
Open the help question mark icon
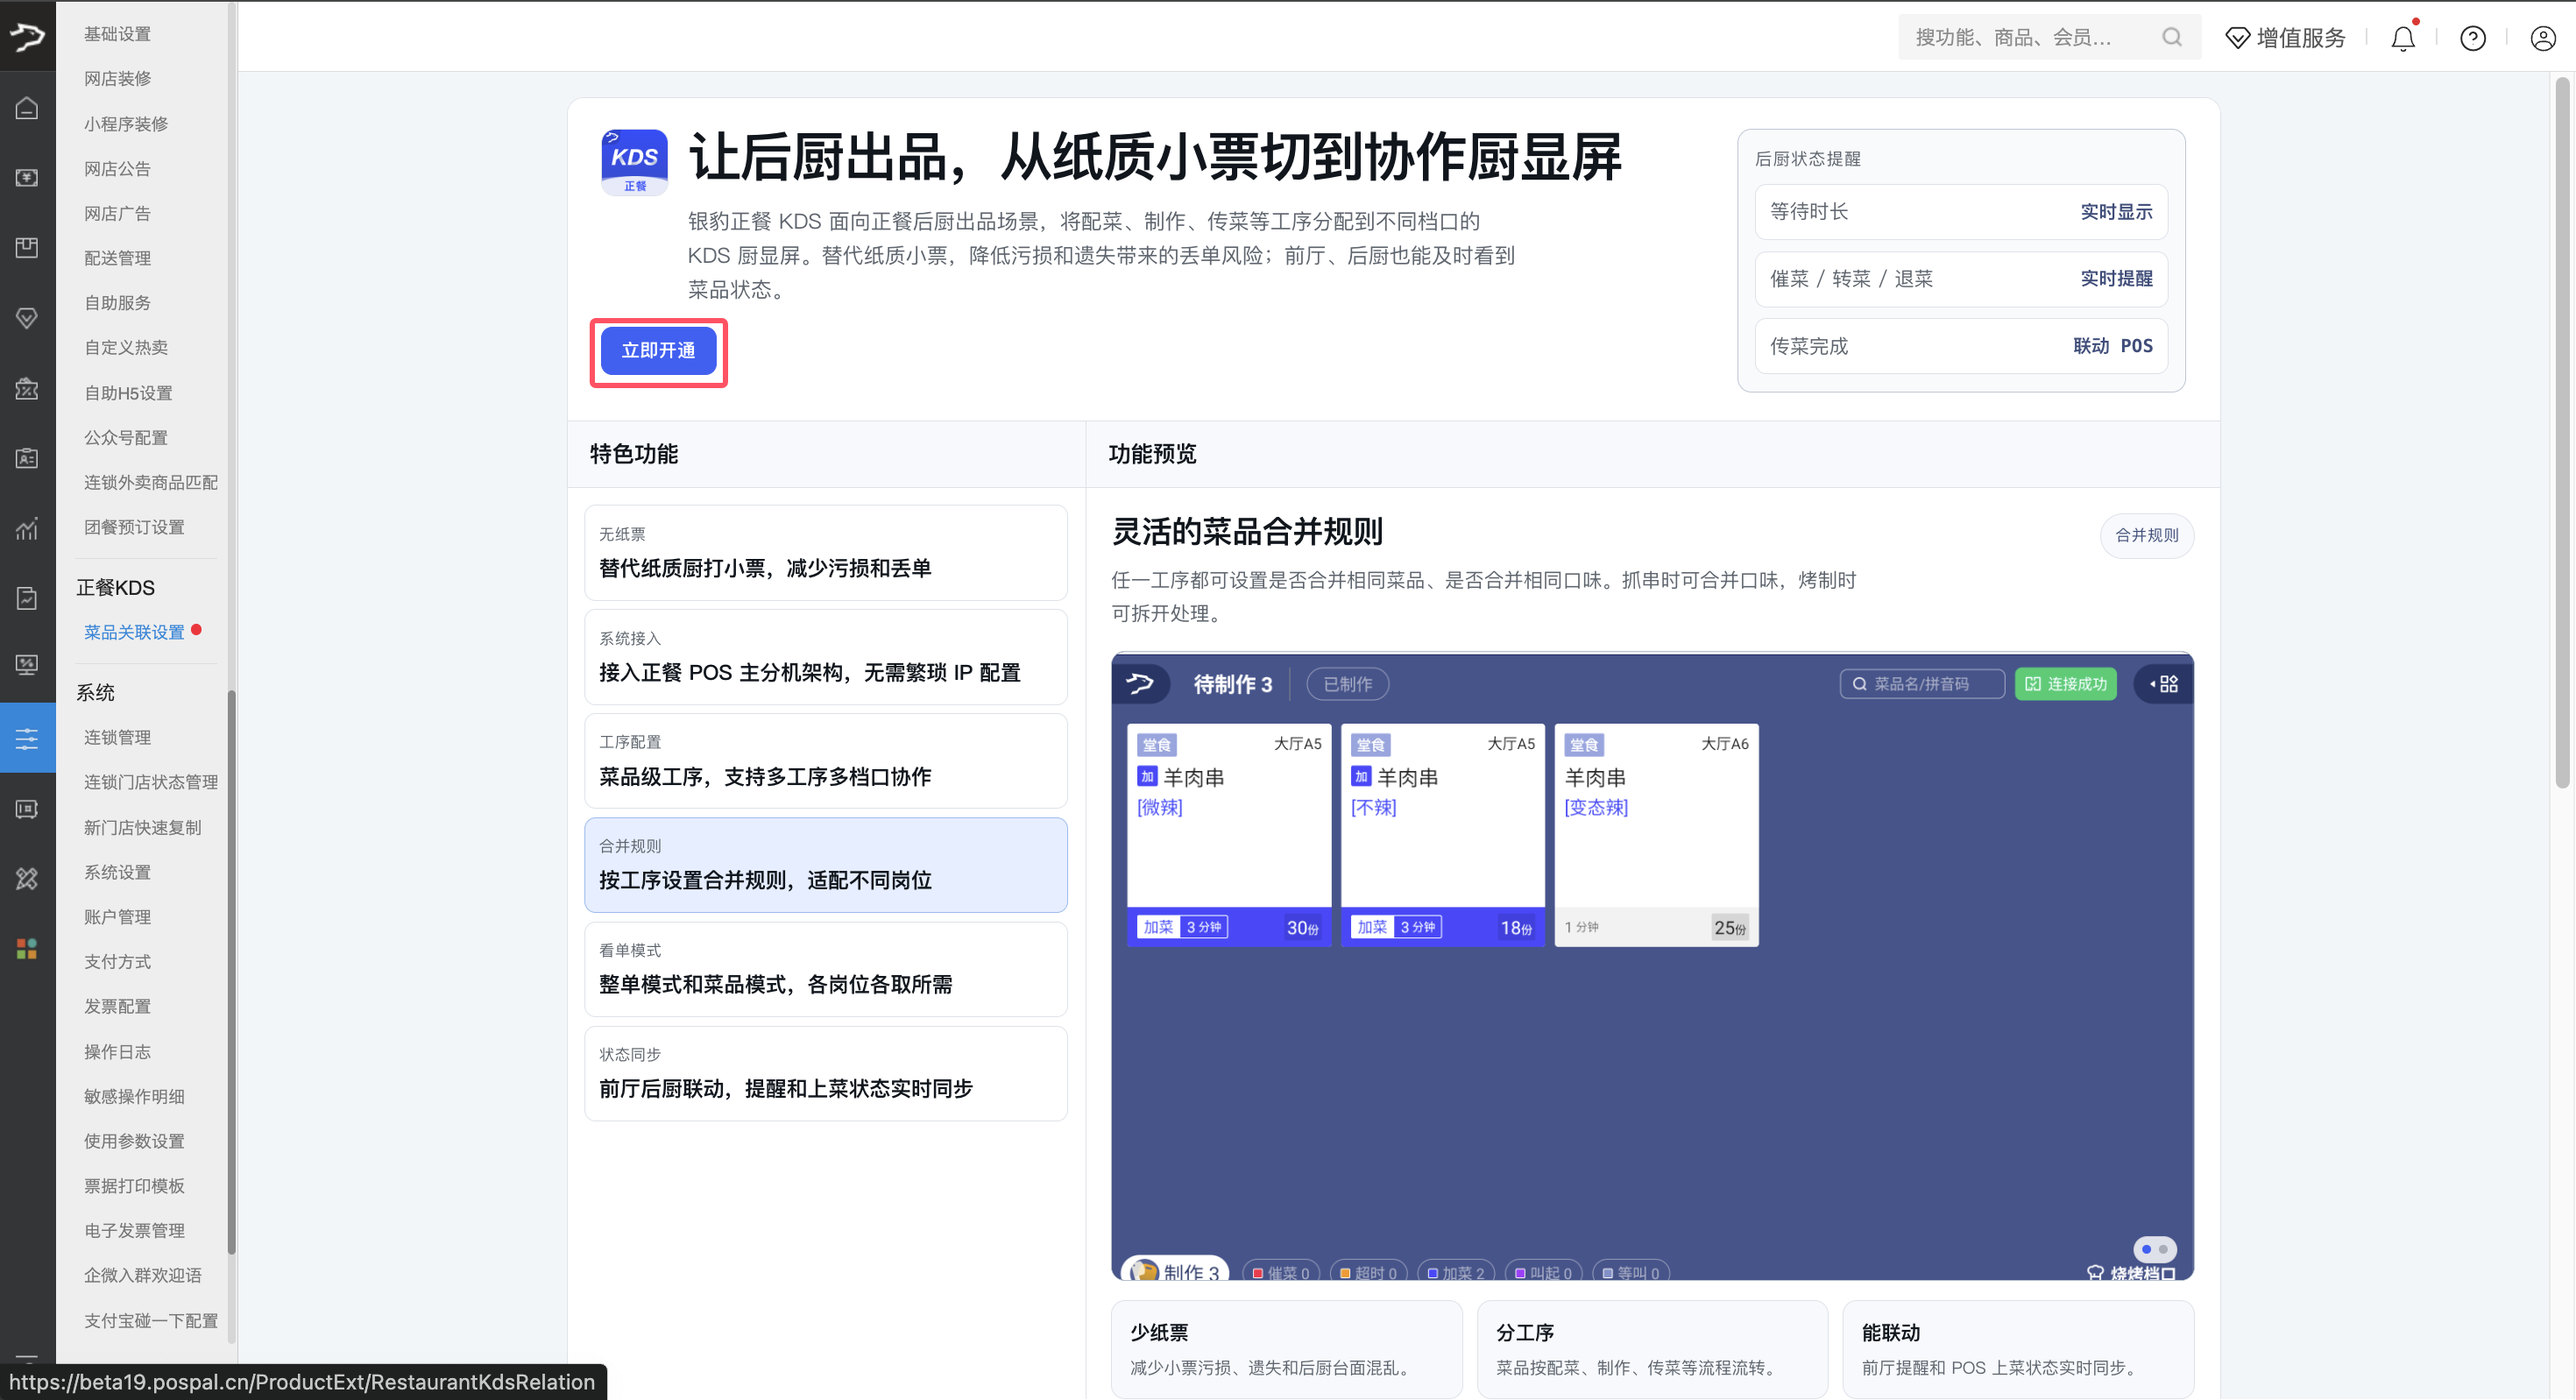coord(2472,38)
